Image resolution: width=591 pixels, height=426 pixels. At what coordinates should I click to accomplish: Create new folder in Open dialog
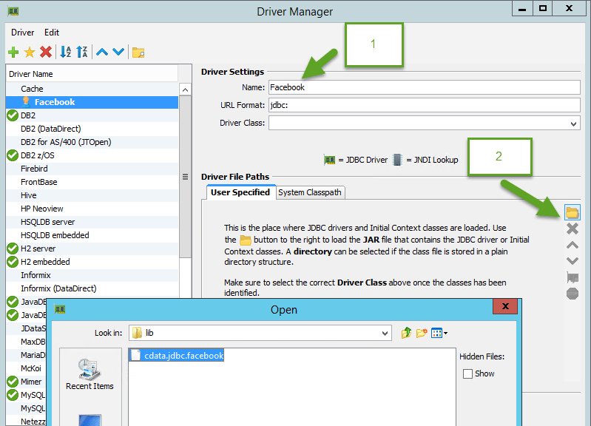click(422, 333)
